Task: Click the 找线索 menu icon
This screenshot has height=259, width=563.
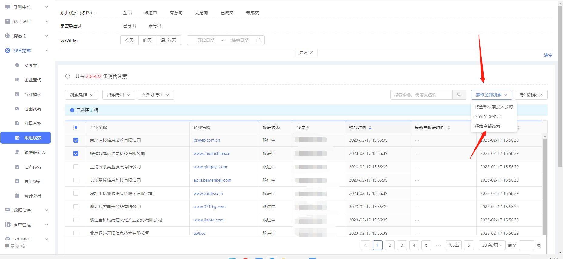Action: tap(17, 65)
